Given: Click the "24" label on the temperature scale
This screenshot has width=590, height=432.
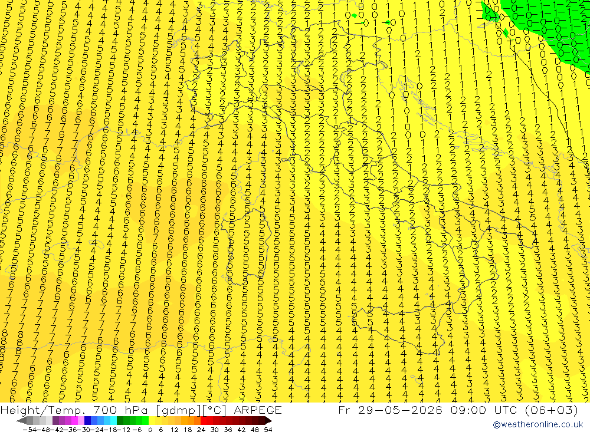Looking at the screenshot, I should pos(201,430).
